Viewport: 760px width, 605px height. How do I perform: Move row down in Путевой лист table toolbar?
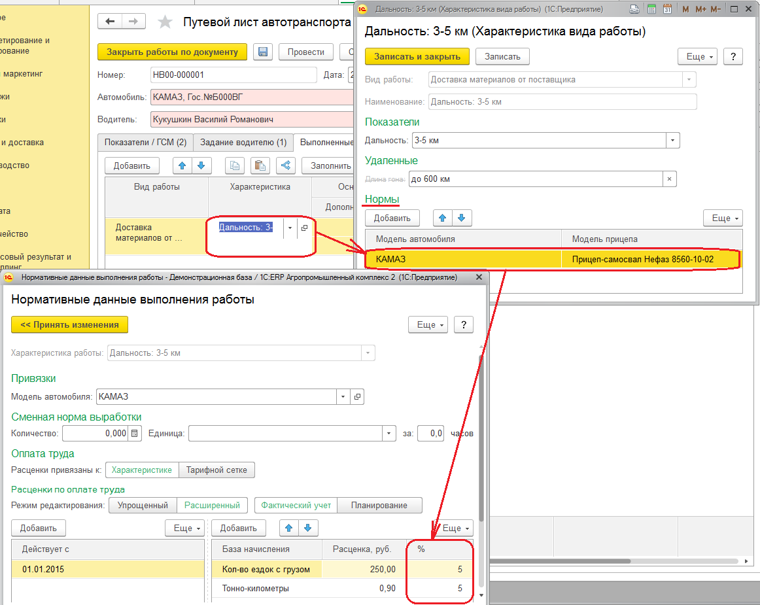coord(201,165)
